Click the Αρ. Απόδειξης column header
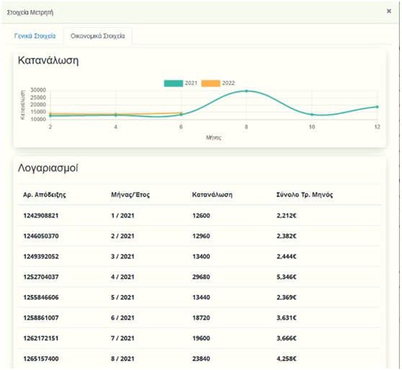 [x=45, y=195]
